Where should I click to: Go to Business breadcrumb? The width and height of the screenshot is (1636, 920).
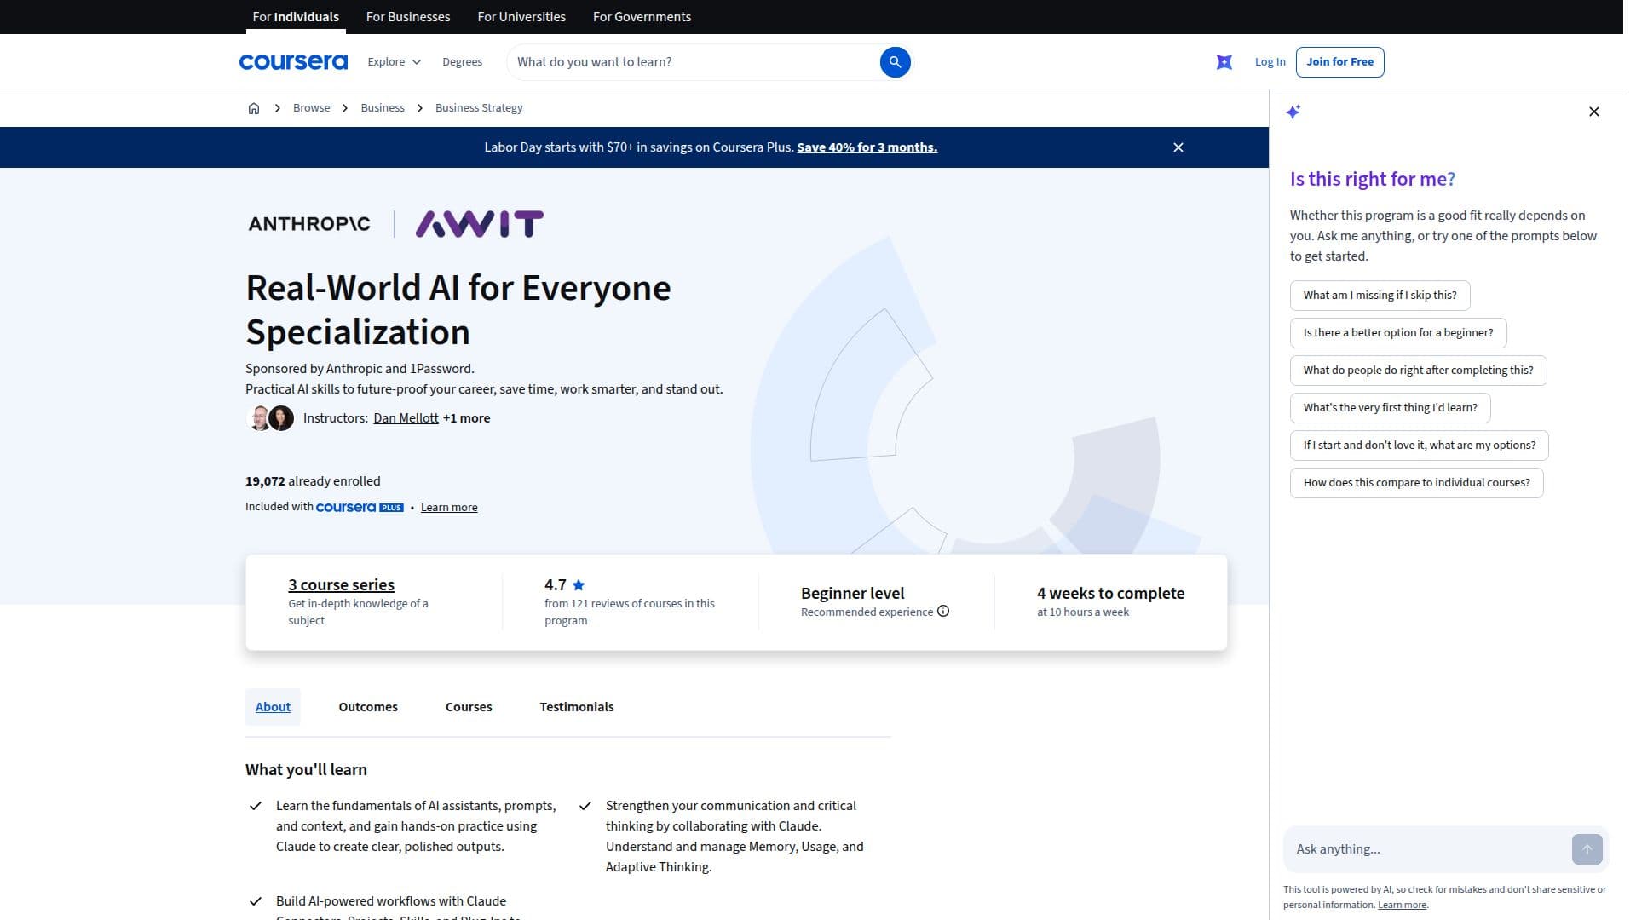pyautogui.click(x=383, y=108)
